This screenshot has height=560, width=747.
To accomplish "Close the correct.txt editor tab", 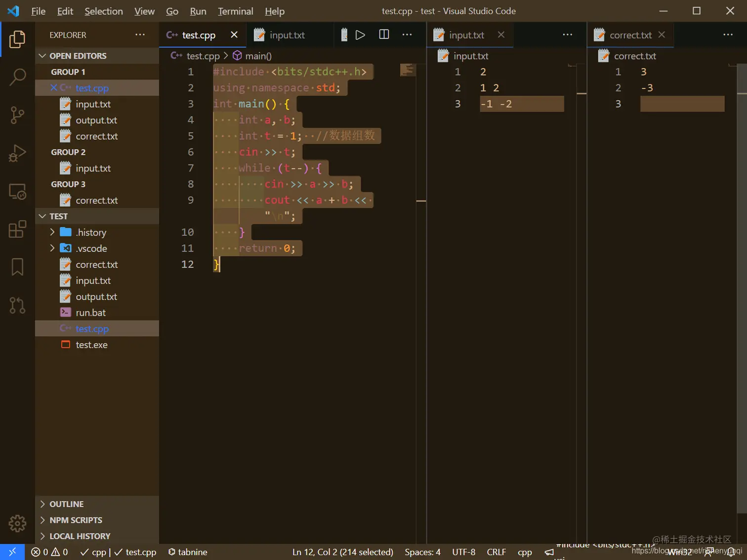I will pos(662,35).
